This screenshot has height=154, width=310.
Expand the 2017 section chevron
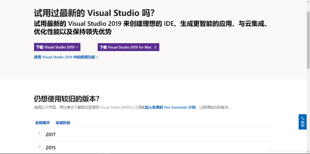(39, 133)
